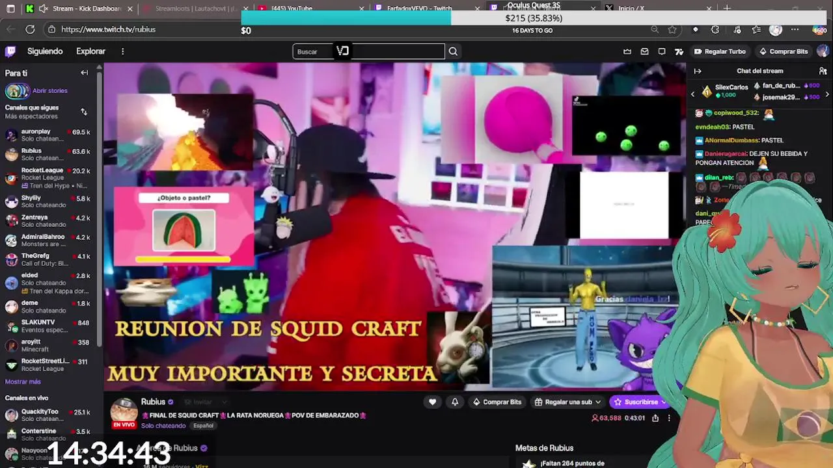The image size is (833, 468).
Task: Click SilexCarlos top gifter entry
Action: tap(724, 91)
